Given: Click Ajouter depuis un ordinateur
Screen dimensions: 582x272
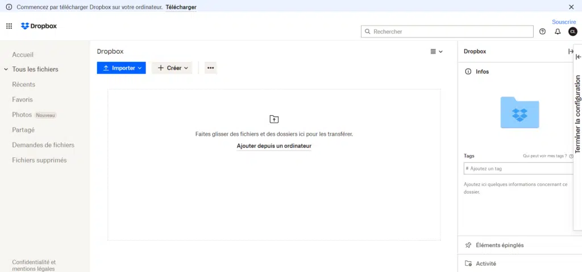Looking at the screenshot, I should tap(274, 146).
